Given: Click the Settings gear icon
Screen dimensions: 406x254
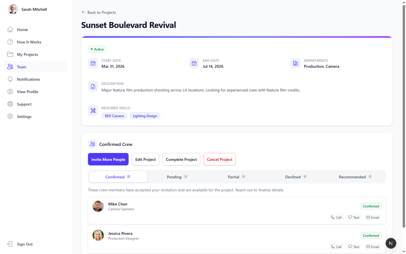Looking at the screenshot, I should pyautogui.click(x=10, y=116).
